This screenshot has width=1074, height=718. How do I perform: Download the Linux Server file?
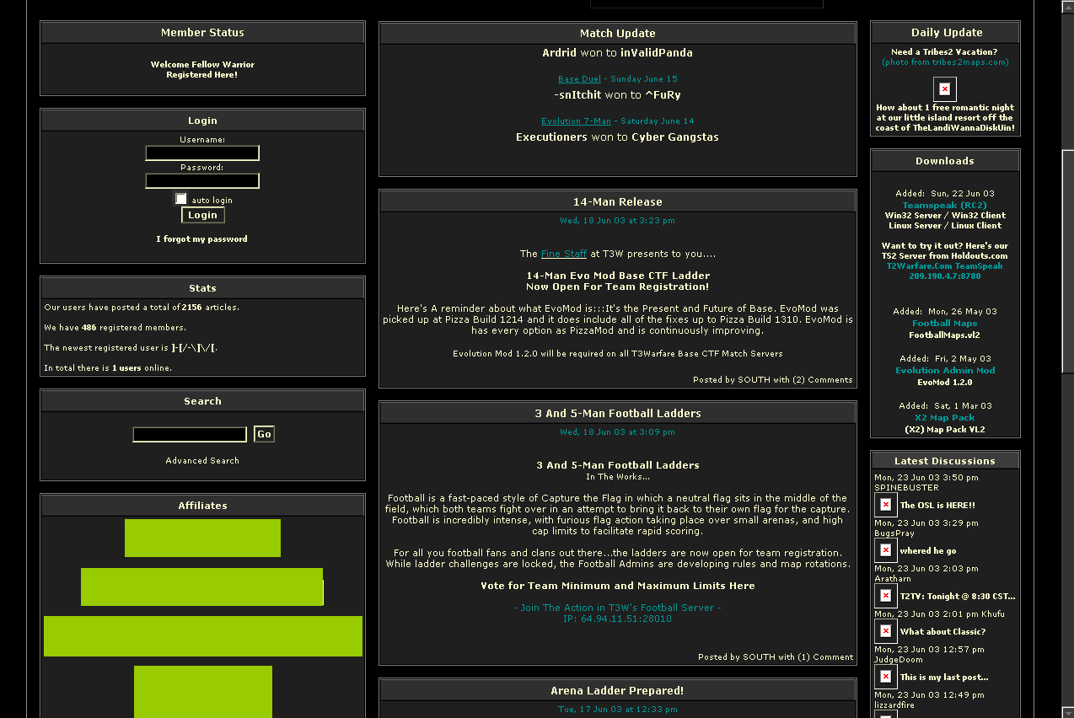pyautogui.click(x=916, y=226)
